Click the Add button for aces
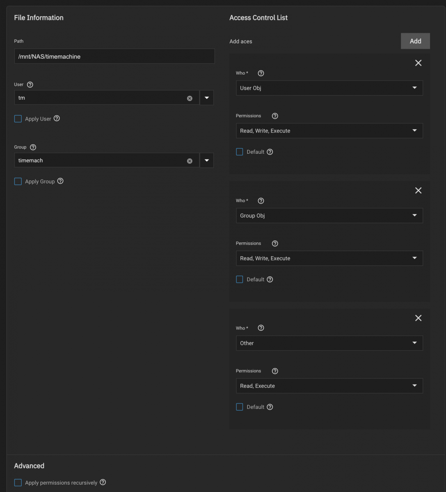 [x=415, y=41]
